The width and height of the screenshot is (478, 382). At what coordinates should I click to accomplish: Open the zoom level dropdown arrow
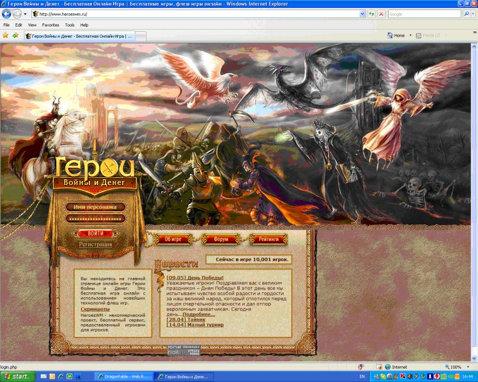pos(468,367)
